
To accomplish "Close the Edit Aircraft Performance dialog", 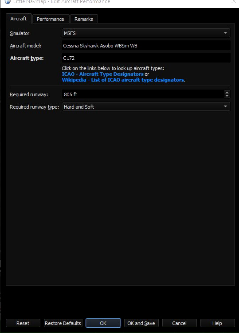I will coord(234,2).
